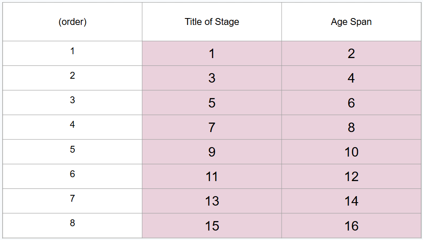Select pink cell numbered 5 in Title of Stage

pos(211,103)
